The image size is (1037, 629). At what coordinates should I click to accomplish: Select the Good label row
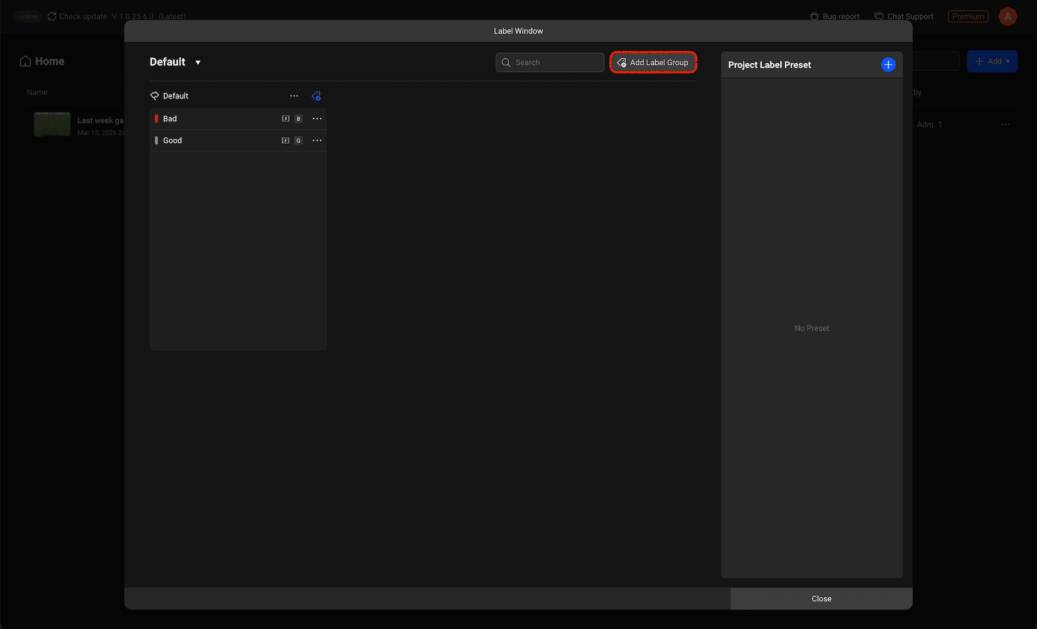coord(216,140)
